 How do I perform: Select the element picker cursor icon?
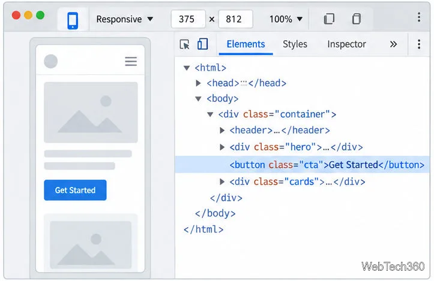click(x=185, y=44)
